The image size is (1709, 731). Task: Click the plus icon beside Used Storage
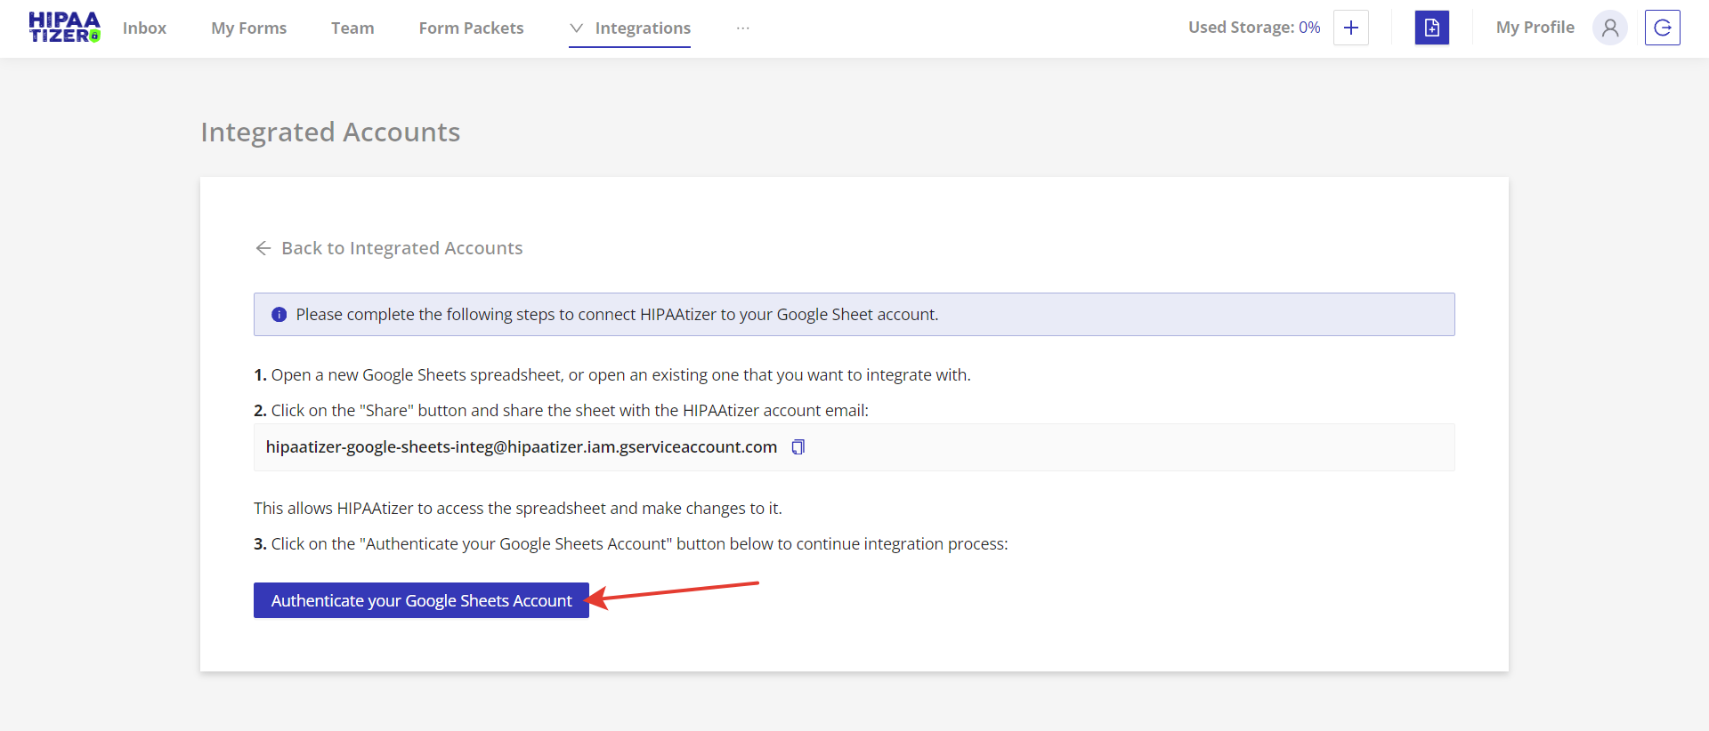coord(1350,28)
